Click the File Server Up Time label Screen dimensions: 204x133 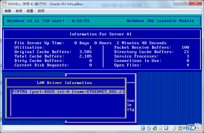[x=39, y=43]
